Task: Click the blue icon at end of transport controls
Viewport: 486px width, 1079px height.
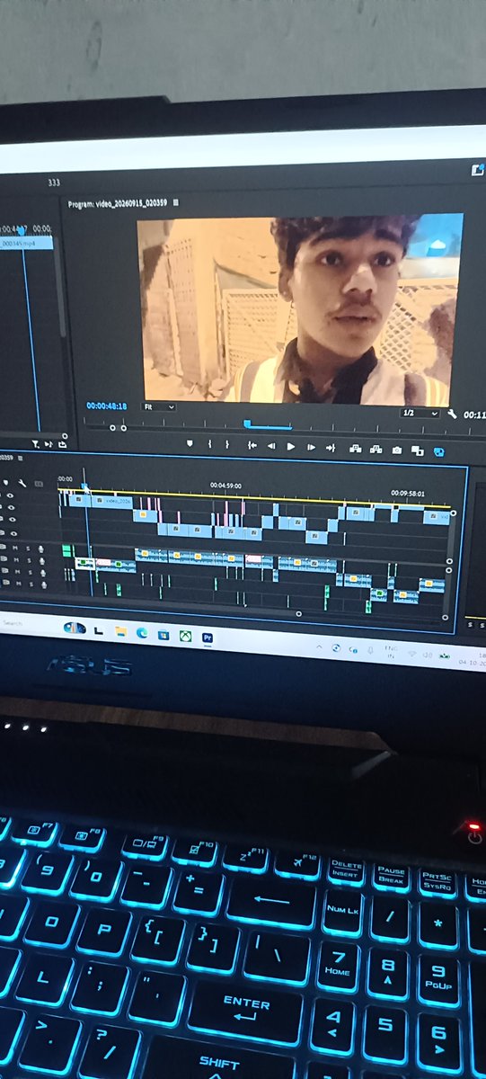Action: [438, 451]
